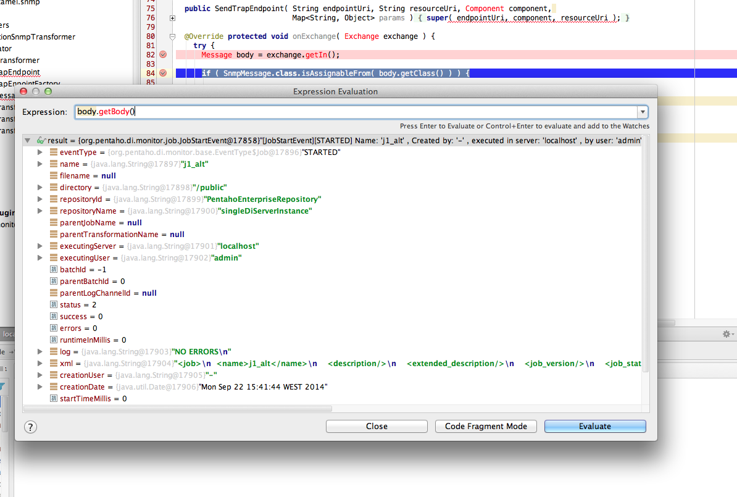Click the name object field icon
The height and width of the screenshot is (497, 737).
pyautogui.click(x=54, y=164)
